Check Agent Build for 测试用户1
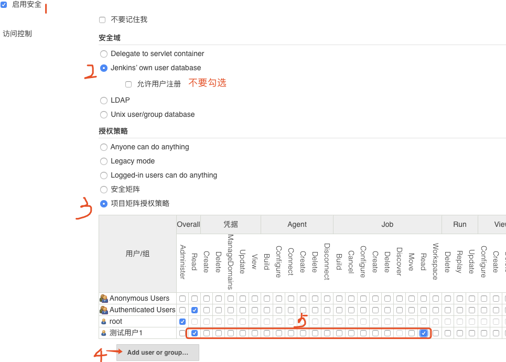The image size is (506, 362). coord(267,333)
